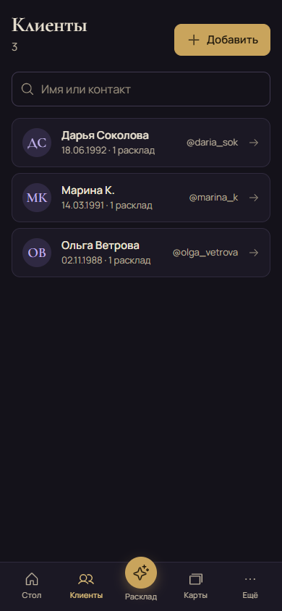Click the ДС avatar circle

pyautogui.click(x=37, y=143)
